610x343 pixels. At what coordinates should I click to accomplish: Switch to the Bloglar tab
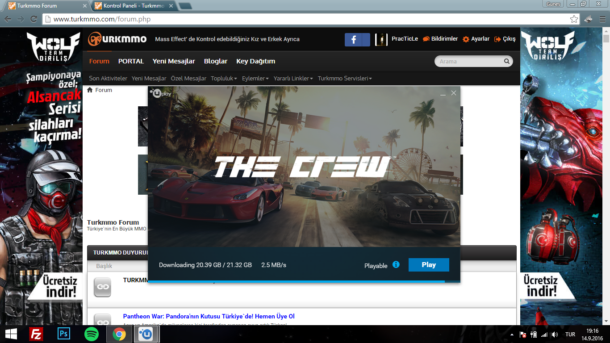pyautogui.click(x=216, y=61)
